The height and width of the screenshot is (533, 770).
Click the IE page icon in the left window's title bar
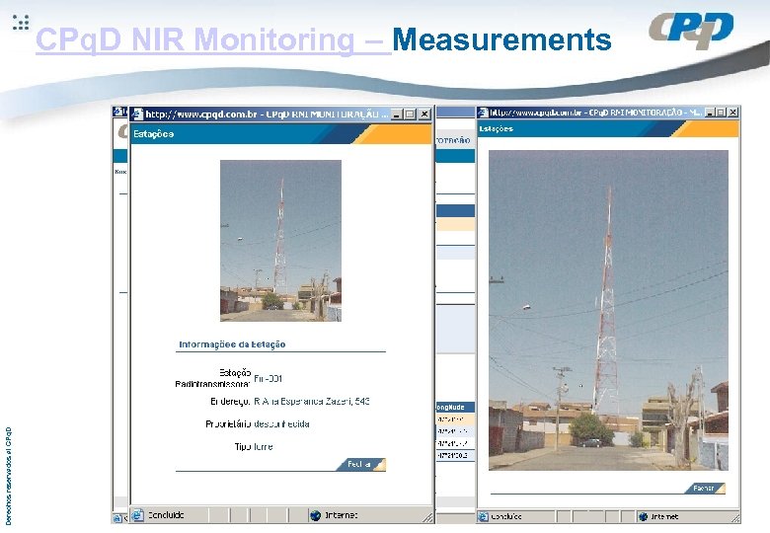point(138,114)
